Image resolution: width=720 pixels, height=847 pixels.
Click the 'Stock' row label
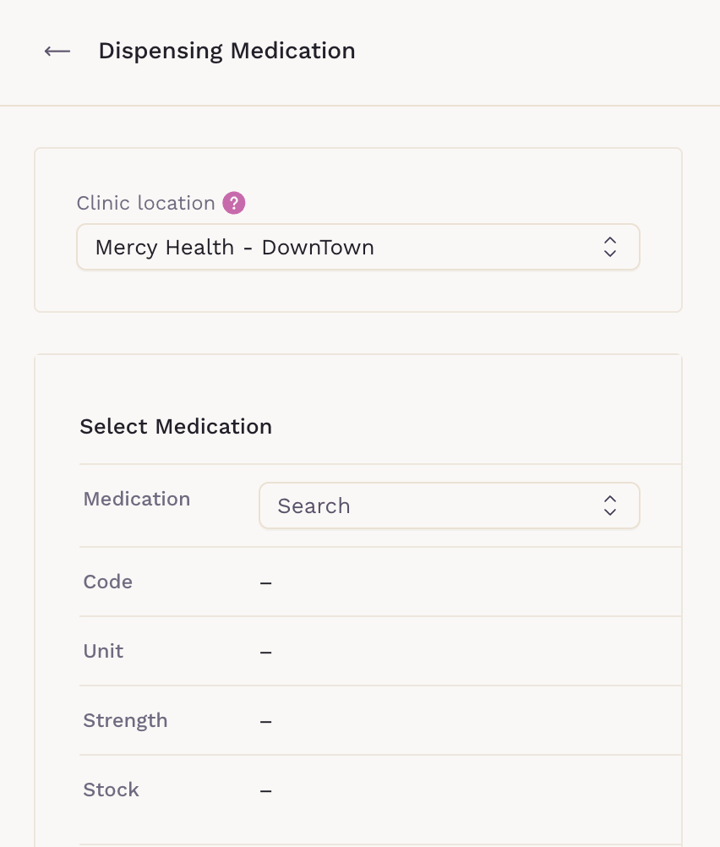tap(111, 790)
